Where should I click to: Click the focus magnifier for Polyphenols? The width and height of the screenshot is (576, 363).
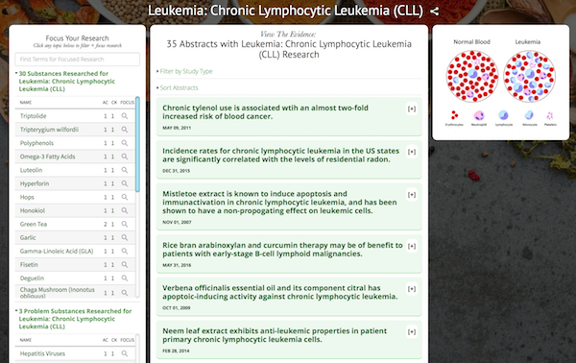point(125,143)
